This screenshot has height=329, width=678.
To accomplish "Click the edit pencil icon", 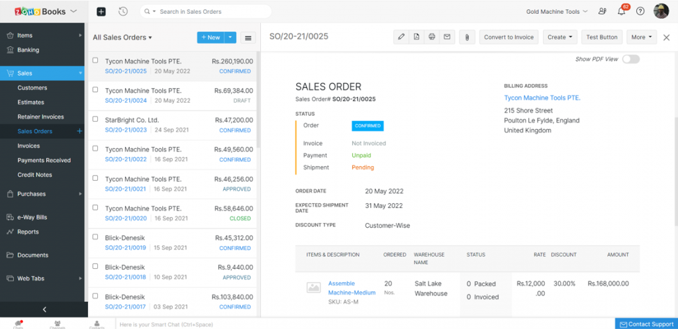I will point(401,37).
